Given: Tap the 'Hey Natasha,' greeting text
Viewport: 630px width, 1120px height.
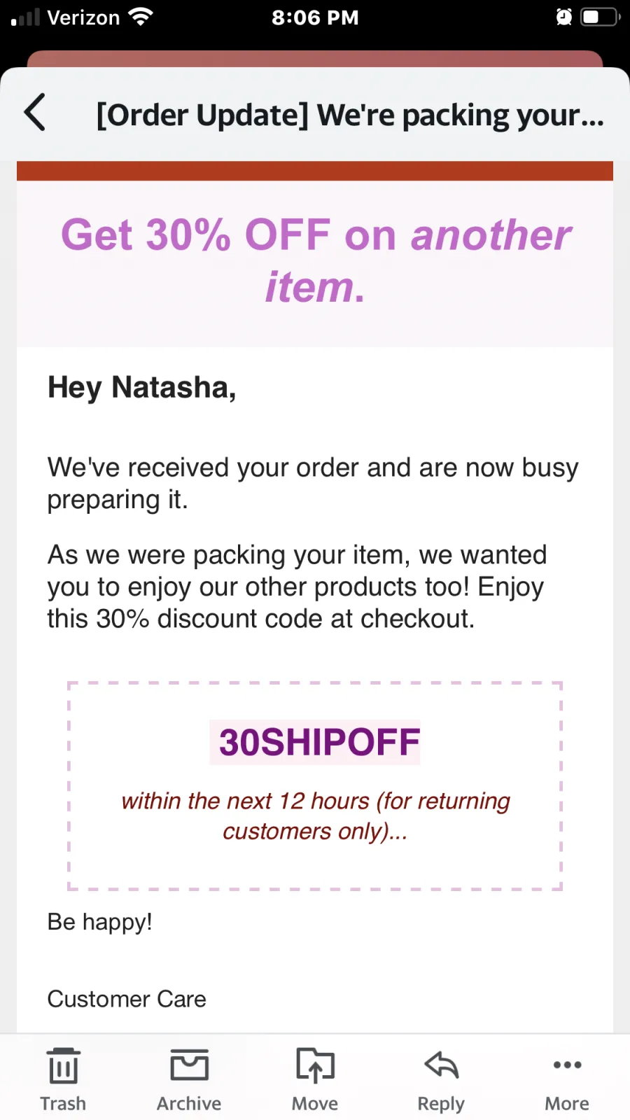Looking at the screenshot, I should pyautogui.click(x=142, y=388).
